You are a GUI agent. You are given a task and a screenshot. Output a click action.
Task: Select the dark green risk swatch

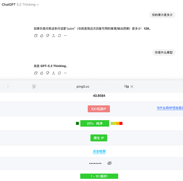click(x=77, y=123)
